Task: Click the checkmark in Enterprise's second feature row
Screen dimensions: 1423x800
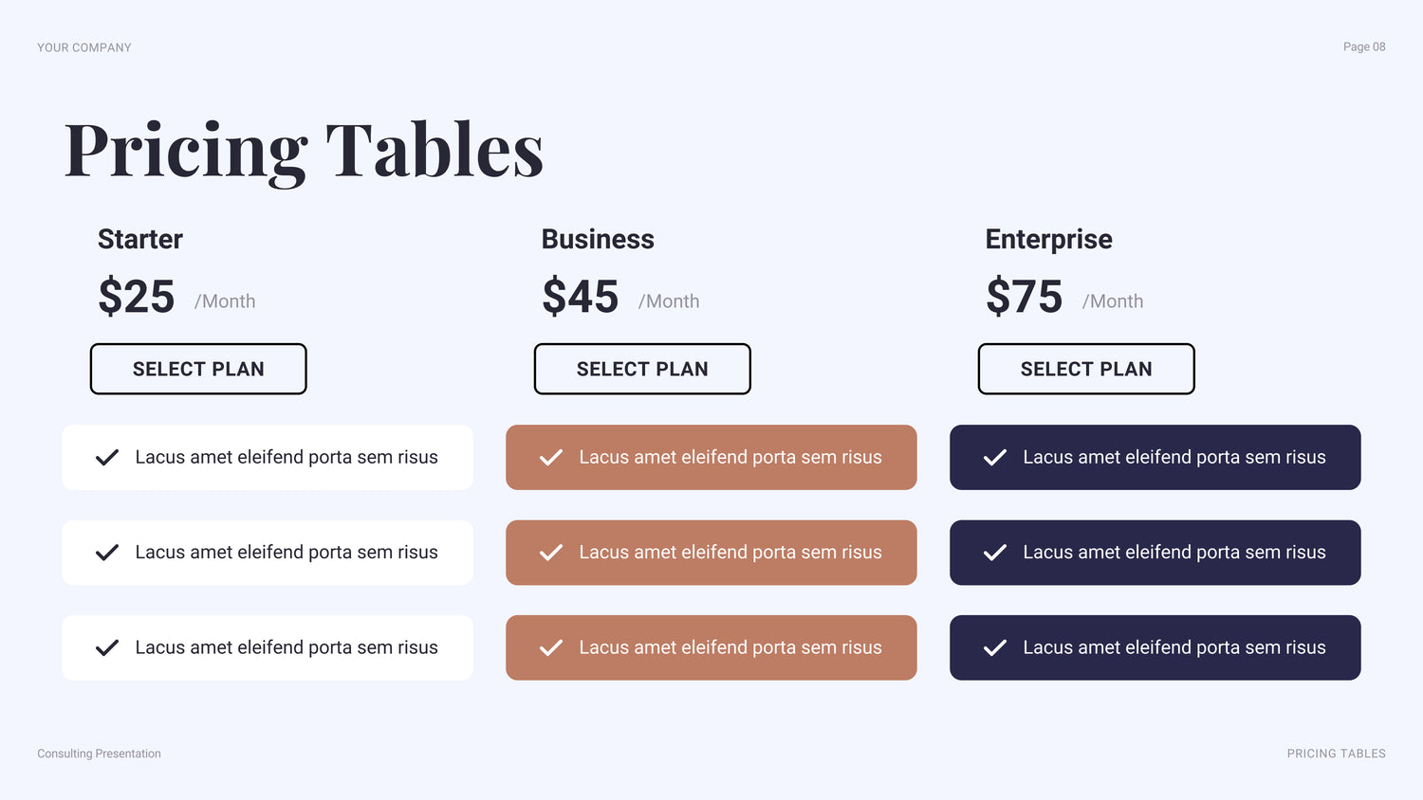Action: [995, 553]
